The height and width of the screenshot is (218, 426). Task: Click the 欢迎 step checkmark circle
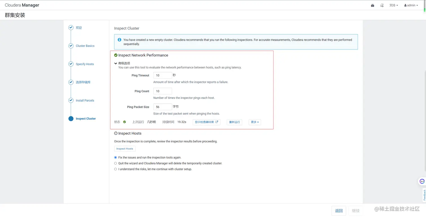pos(71,28)
